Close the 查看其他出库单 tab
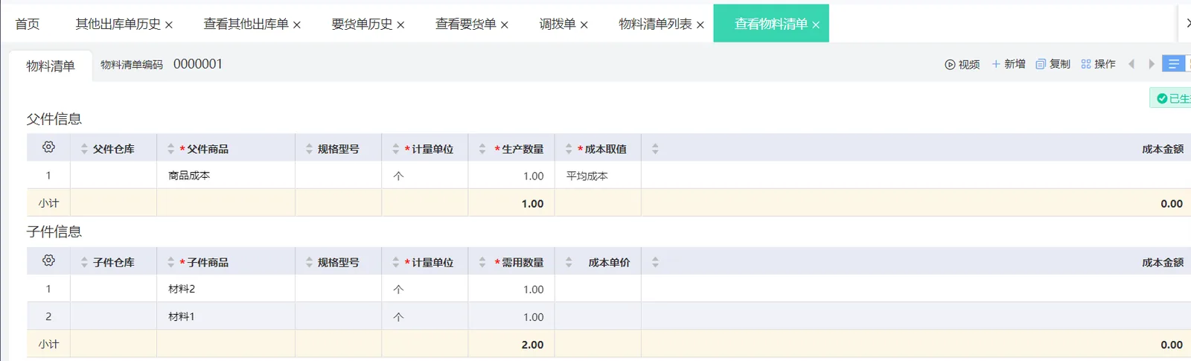Image resolution: width=1191 pixels, height=361 pixels. pos(297,25)
